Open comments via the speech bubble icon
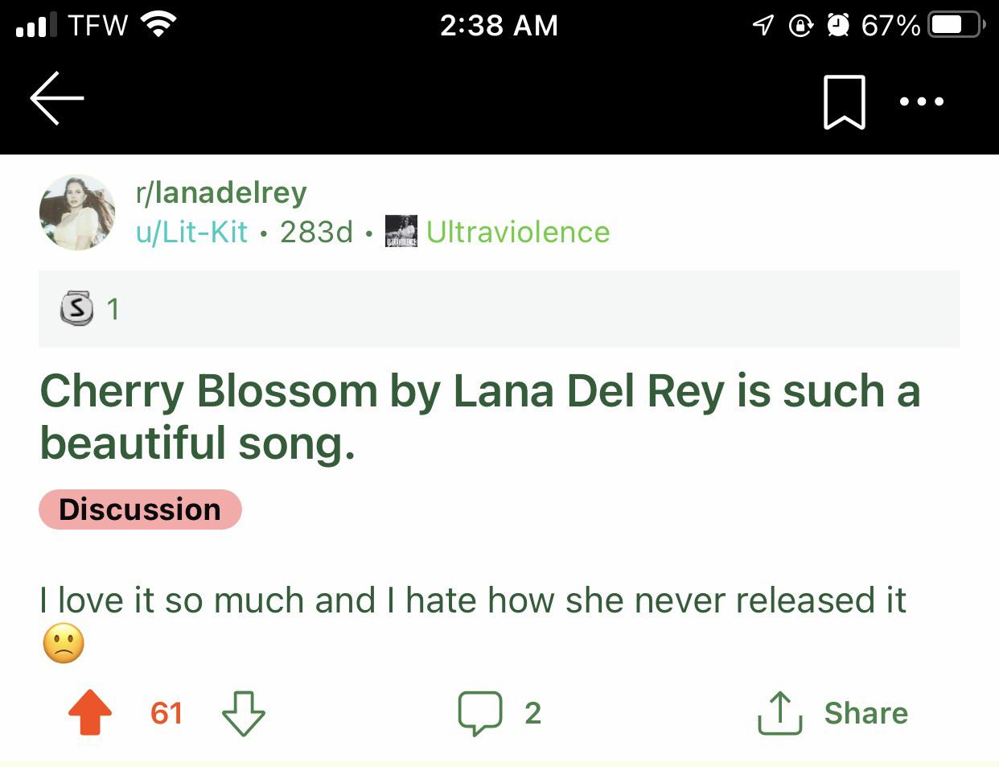Viewport: 999px width, 767px height. click(480, 713)
